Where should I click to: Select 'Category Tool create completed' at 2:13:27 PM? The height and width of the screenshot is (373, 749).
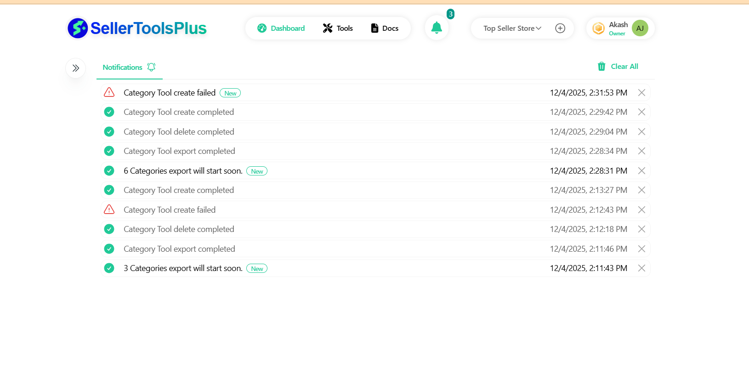(x=179, y=190)
